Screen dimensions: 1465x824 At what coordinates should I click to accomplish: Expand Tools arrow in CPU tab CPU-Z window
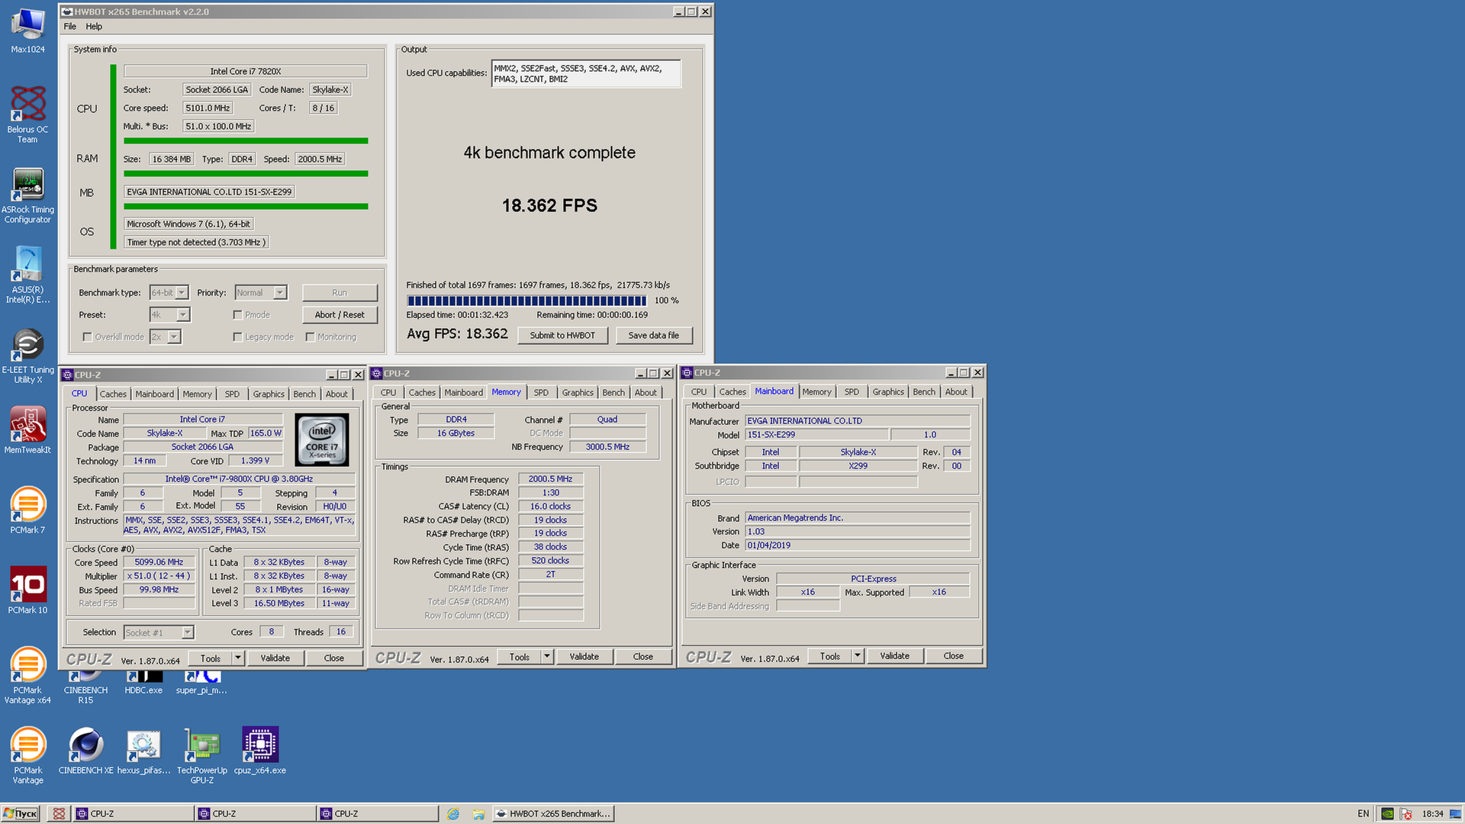point(237,658)
